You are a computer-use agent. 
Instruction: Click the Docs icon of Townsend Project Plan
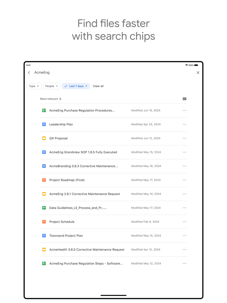[x=44, y=236]
